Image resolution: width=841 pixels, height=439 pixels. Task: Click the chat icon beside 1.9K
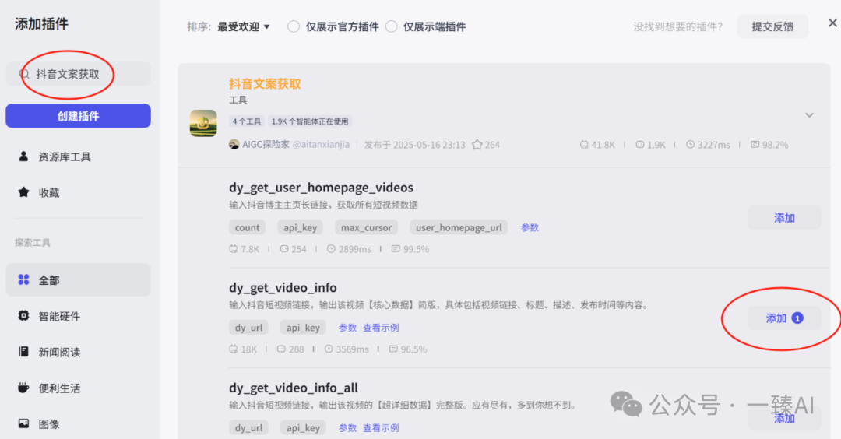tap(639, 144)
